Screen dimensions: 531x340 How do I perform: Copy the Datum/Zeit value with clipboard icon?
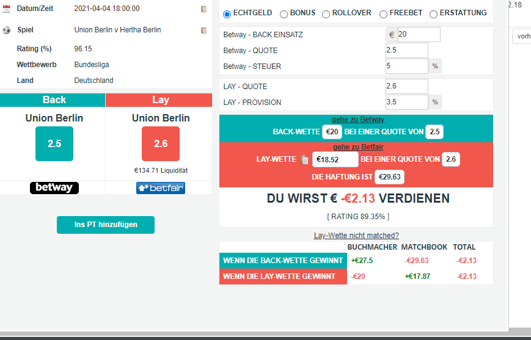click(204, 9)
